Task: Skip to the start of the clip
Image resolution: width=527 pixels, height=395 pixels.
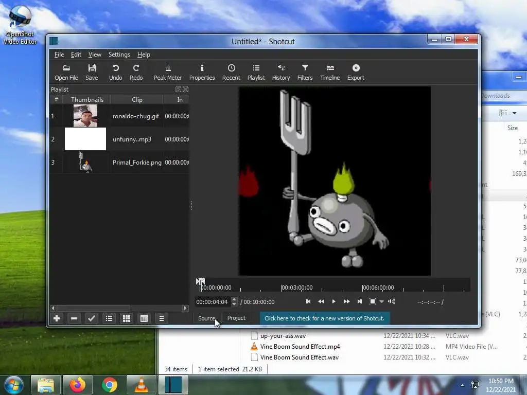Action: pyautogui.click(x=308, y=301)
